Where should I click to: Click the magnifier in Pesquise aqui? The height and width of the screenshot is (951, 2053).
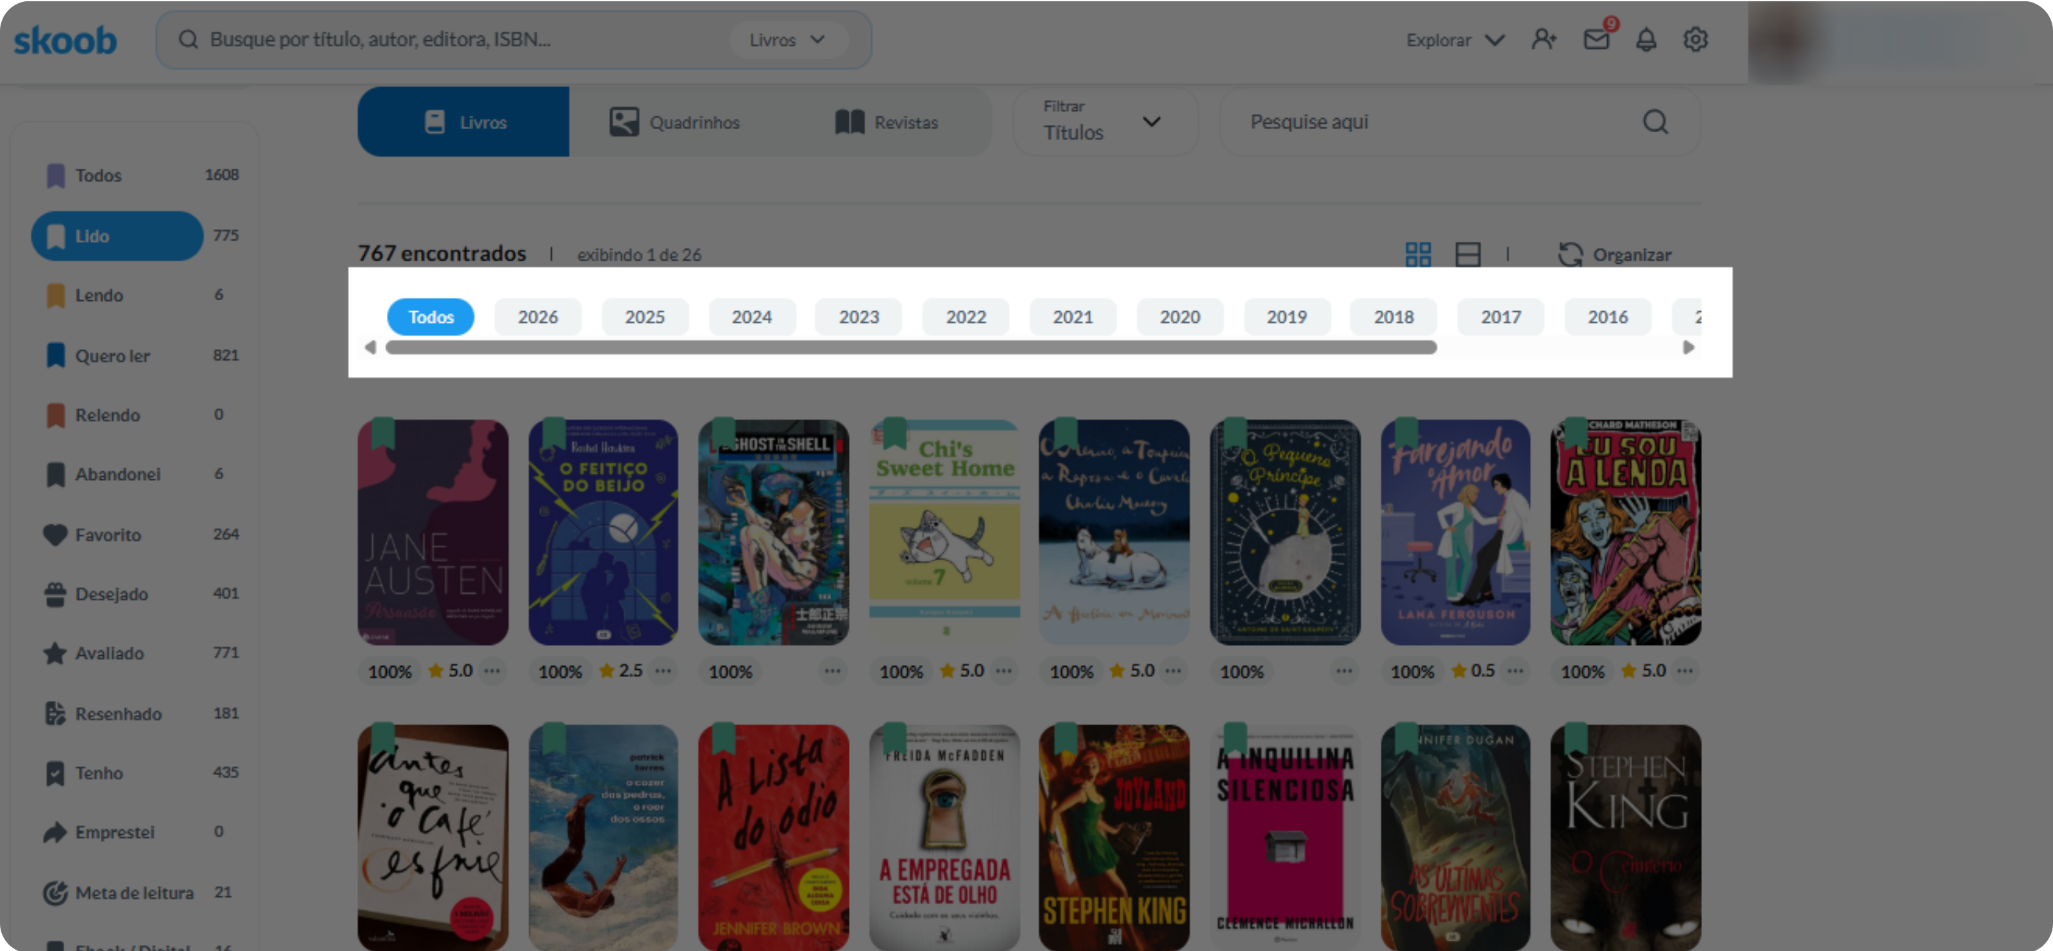point(1655,122)
